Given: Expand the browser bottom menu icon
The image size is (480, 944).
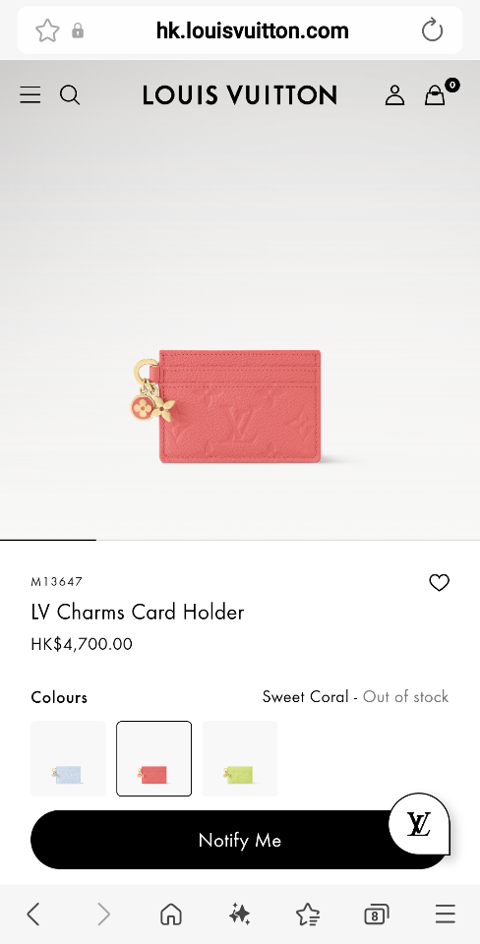Looking at the screenshot, I should tap(445, 914).
